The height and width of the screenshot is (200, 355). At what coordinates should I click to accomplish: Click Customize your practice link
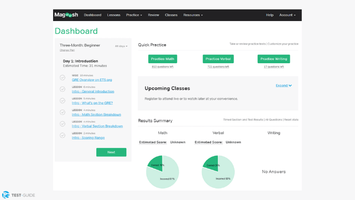click(x=283, y=44)
